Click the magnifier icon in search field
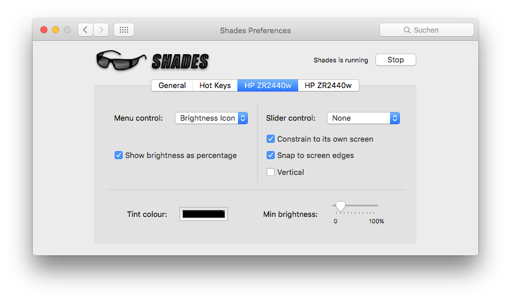The height and width of the screenshot is (302, 511). 407,30
